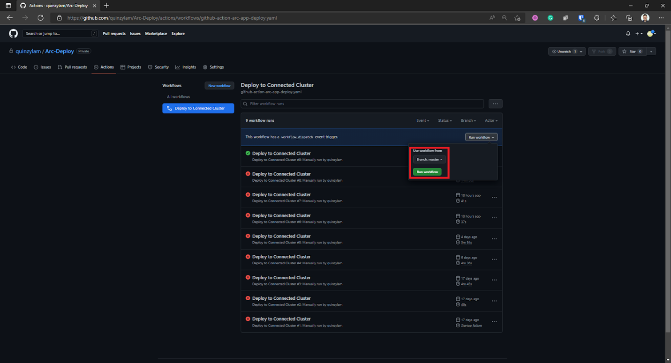Open the browser Favorites star list
Image resolution: width=671 pixels, height=363 pixels.
614,18
